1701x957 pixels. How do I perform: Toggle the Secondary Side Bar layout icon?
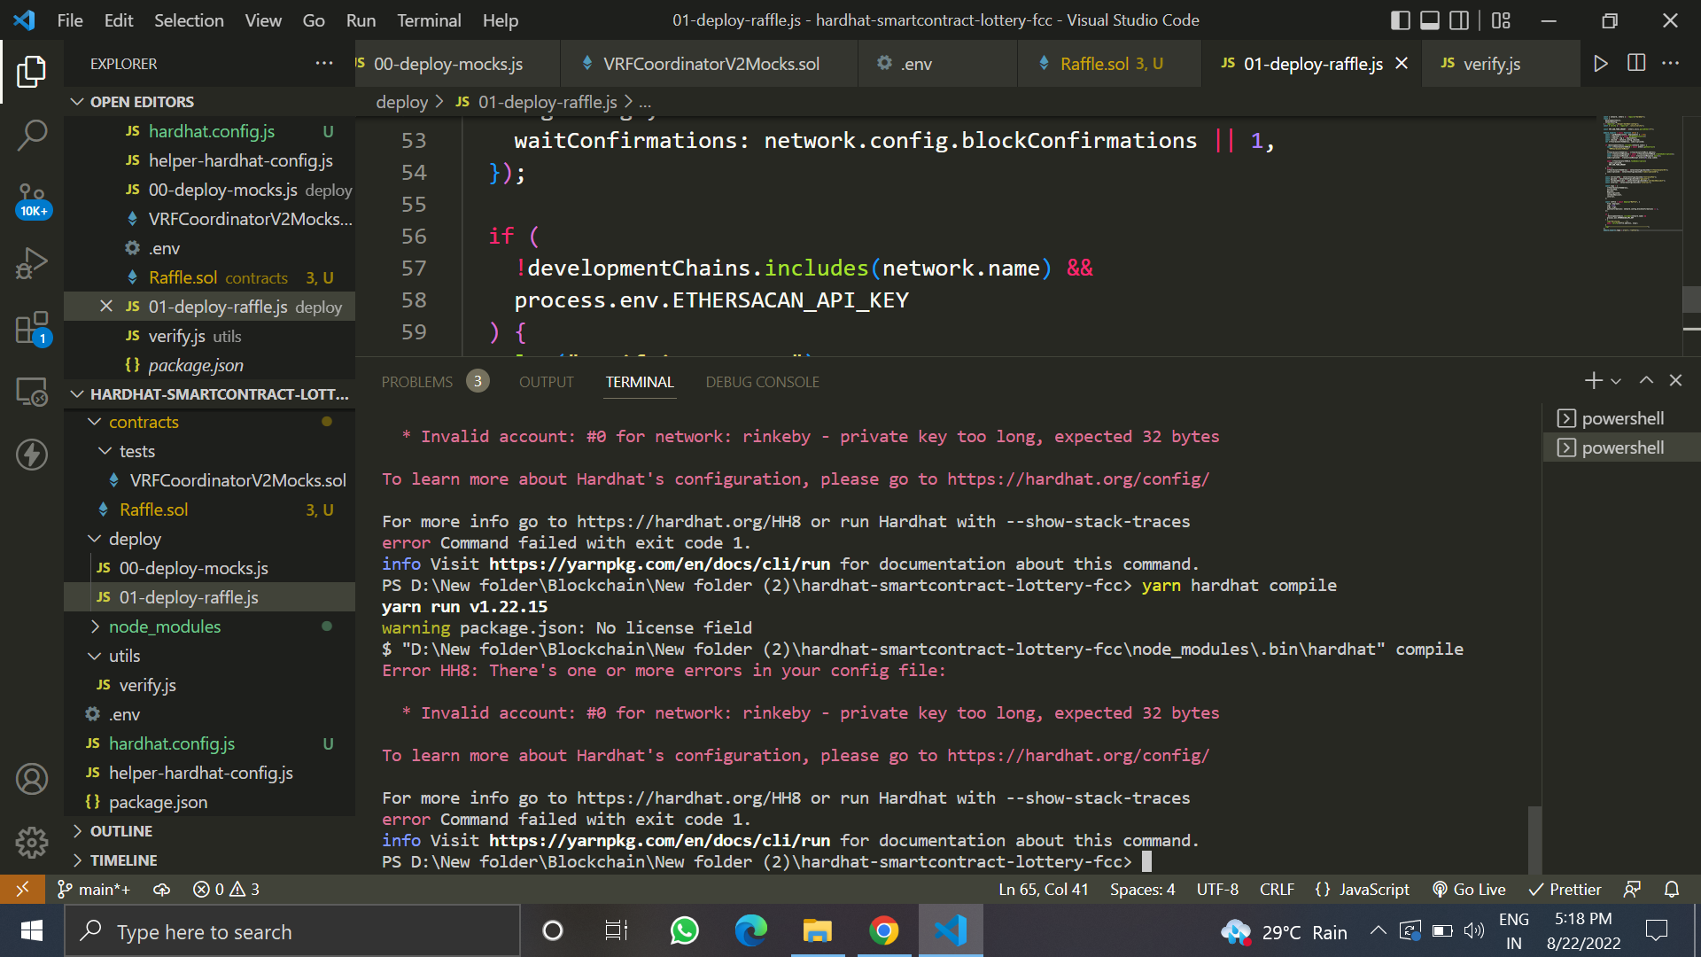coord(1459,20)
